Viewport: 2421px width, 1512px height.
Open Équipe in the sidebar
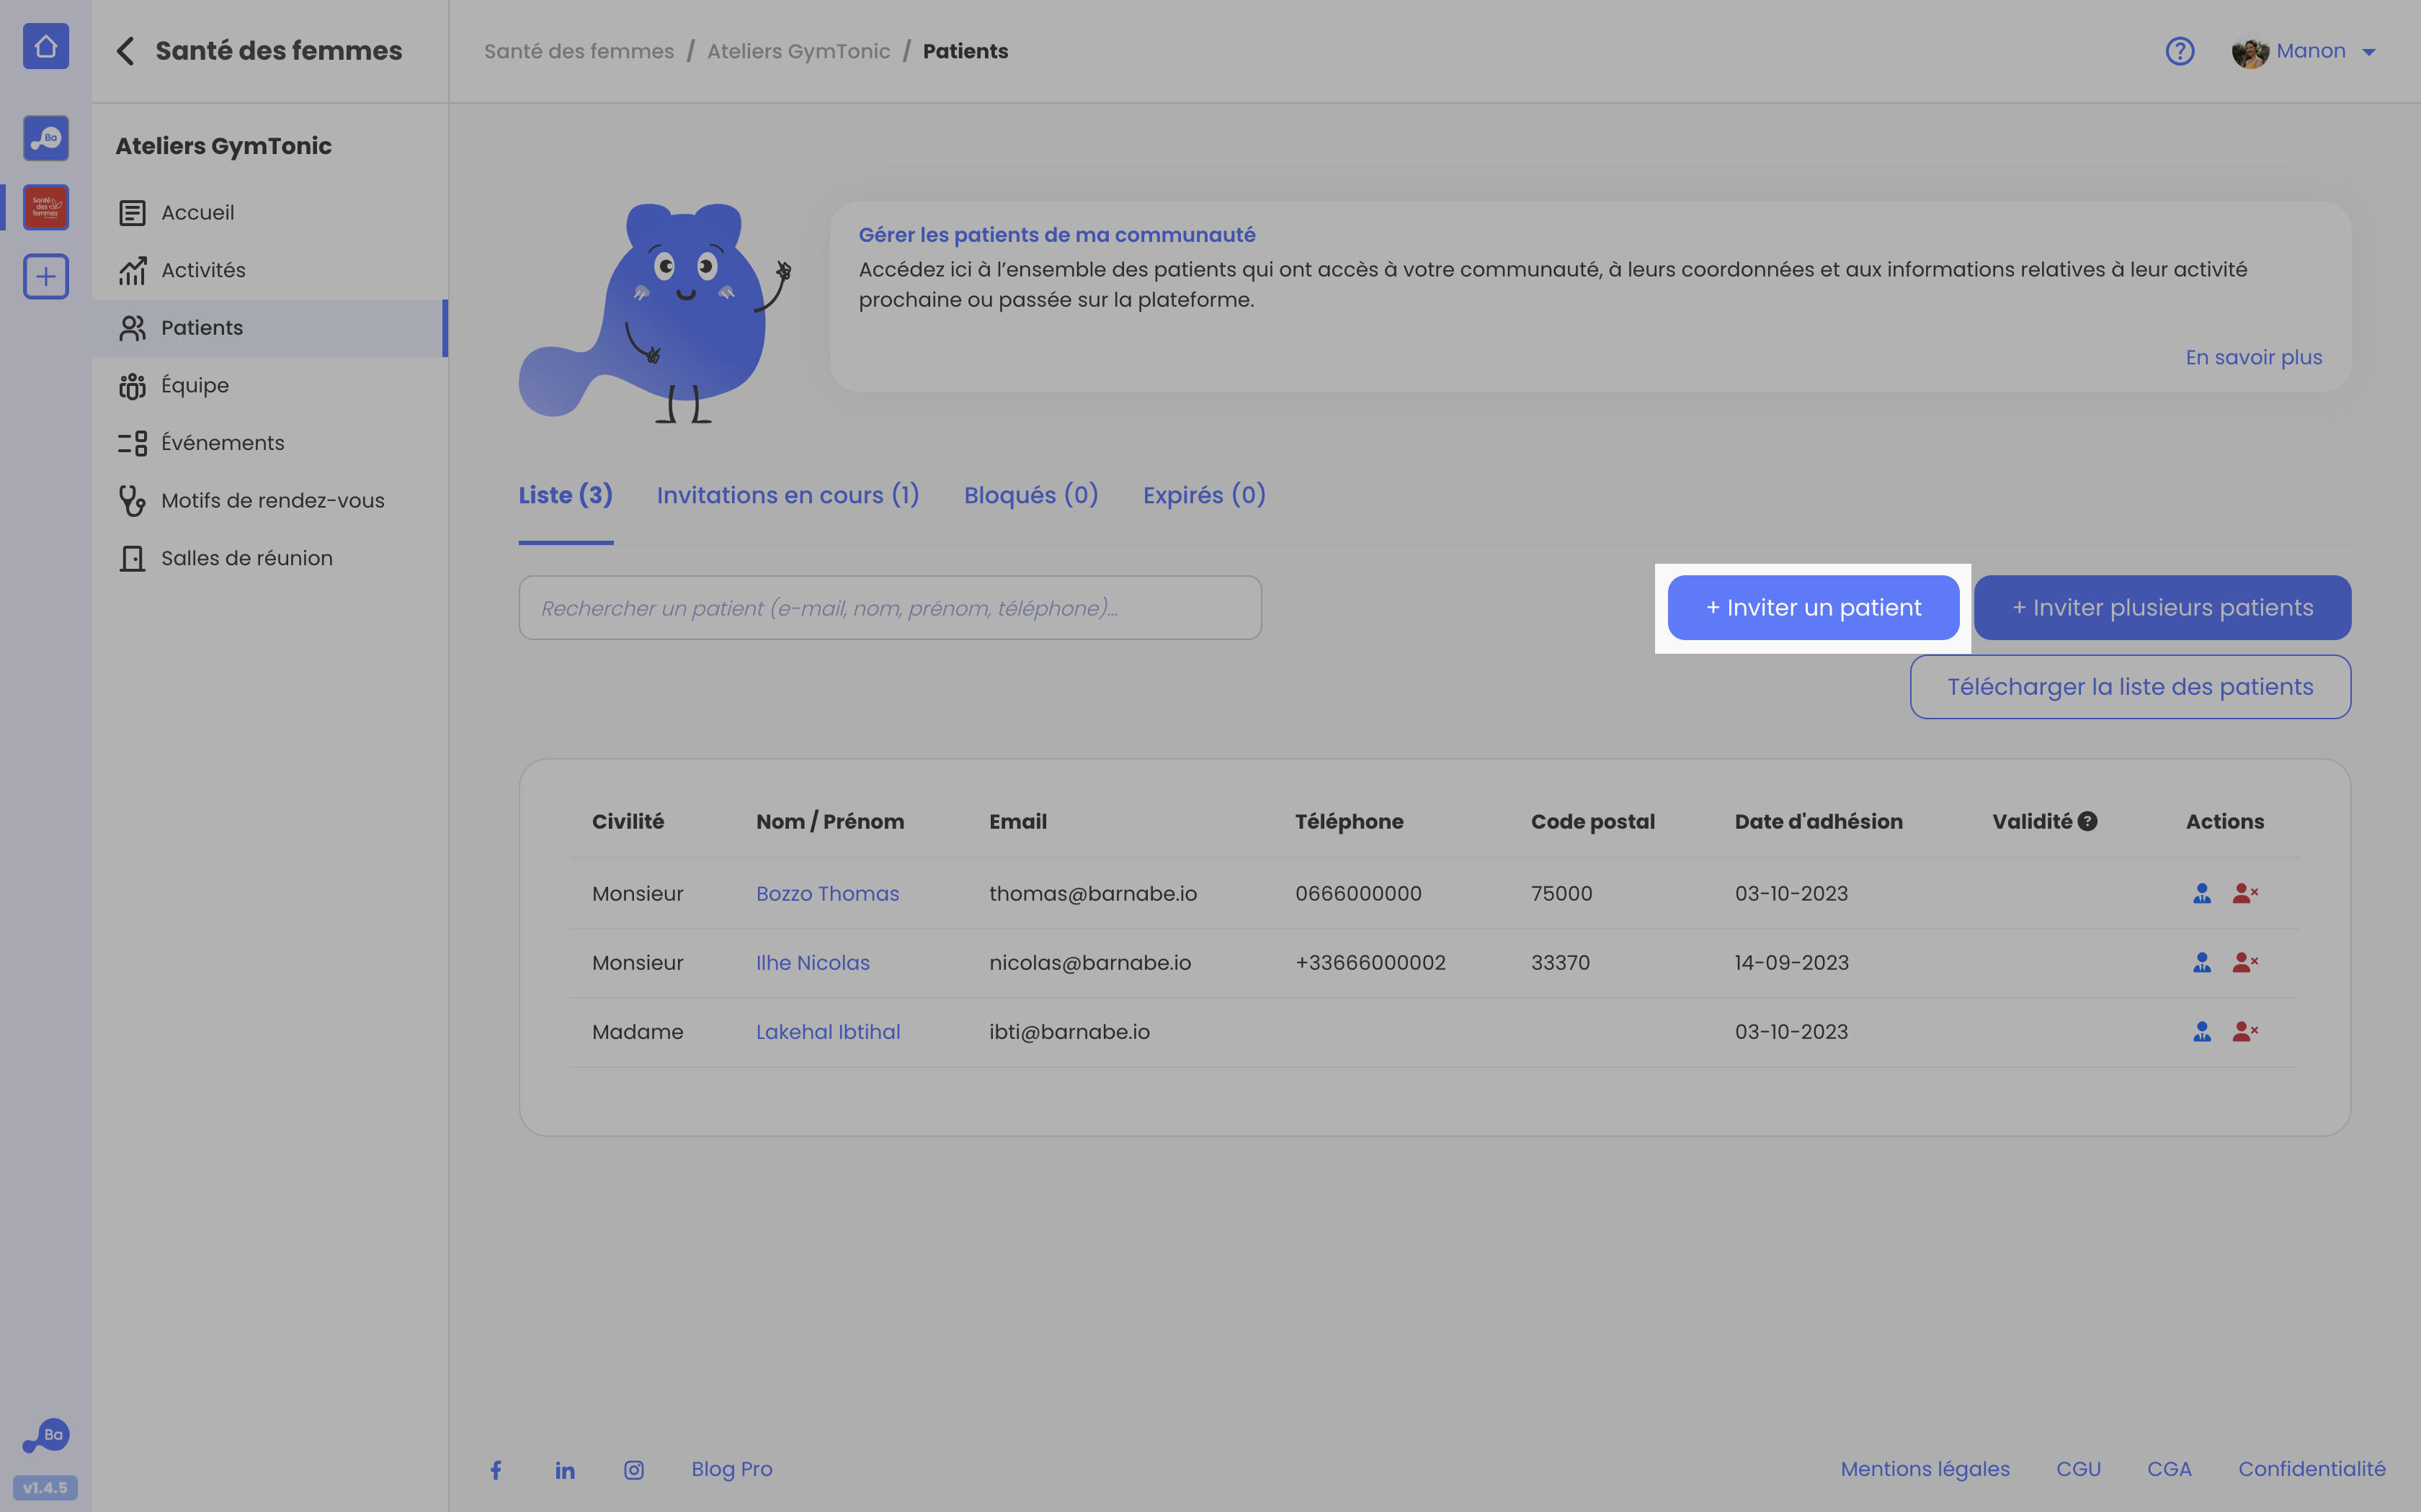pyautogui.click(x=270, y=385)
